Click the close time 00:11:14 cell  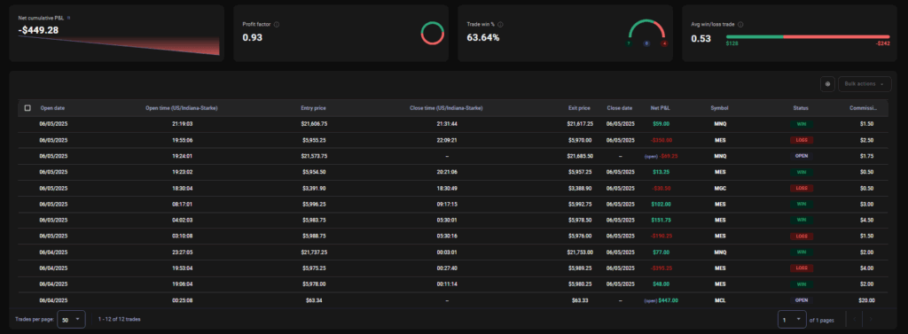(446, 284)
